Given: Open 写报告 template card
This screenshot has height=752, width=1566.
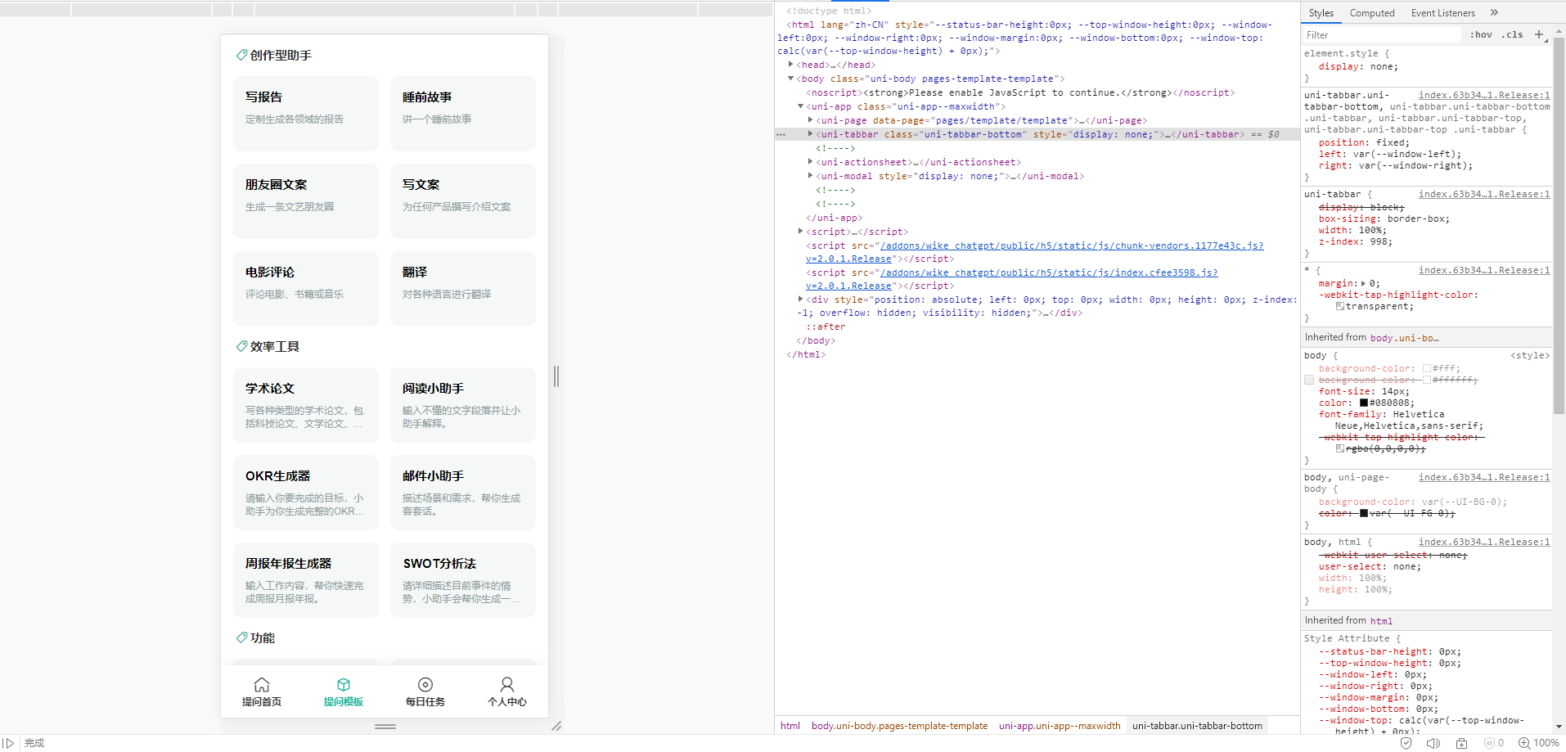Looking at the screenshot, I should tap(306, 114).
